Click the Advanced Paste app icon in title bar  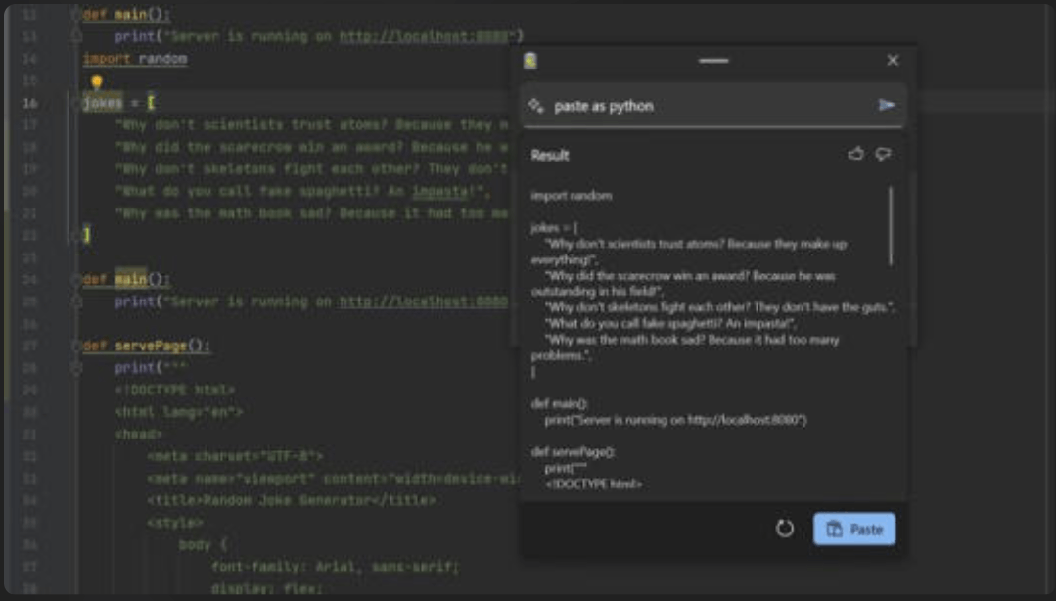pyautogui.click(x=530, y=61)
